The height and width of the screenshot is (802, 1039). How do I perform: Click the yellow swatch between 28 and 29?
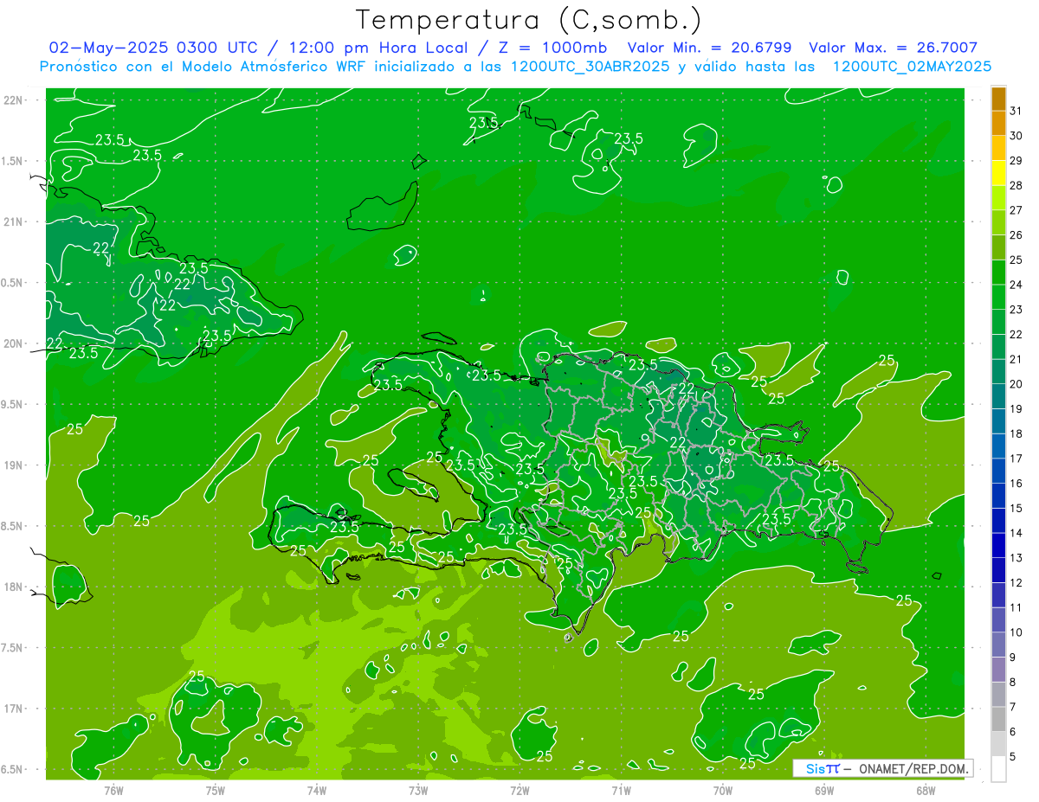tap(998, 173)
